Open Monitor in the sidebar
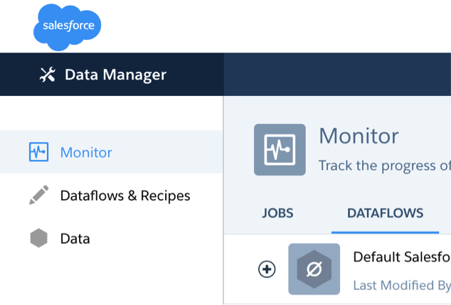Viewport: 451px width, 305px height. tap(111, 151)
